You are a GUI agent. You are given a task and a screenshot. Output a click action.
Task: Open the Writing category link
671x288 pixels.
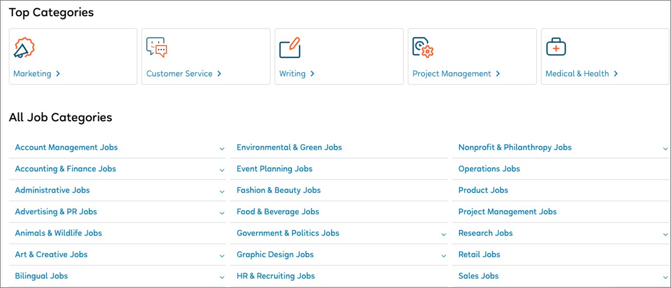[297, 74]
